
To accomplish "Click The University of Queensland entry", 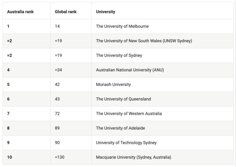I will coord(123,99).
